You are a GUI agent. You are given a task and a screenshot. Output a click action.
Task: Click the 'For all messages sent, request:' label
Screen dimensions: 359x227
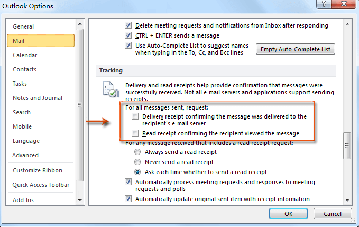[x=167, y=107]
